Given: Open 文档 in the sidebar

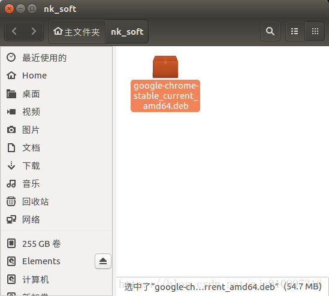Looking at the screenshot, I should 56,147.
